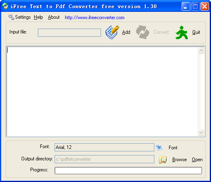211x182 pixels.
Task: Click Open next to output directory
Action: (197, 160)
